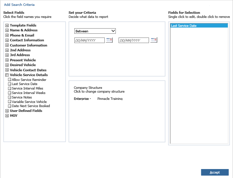Expand the HGV node

[x=7, y=116]
